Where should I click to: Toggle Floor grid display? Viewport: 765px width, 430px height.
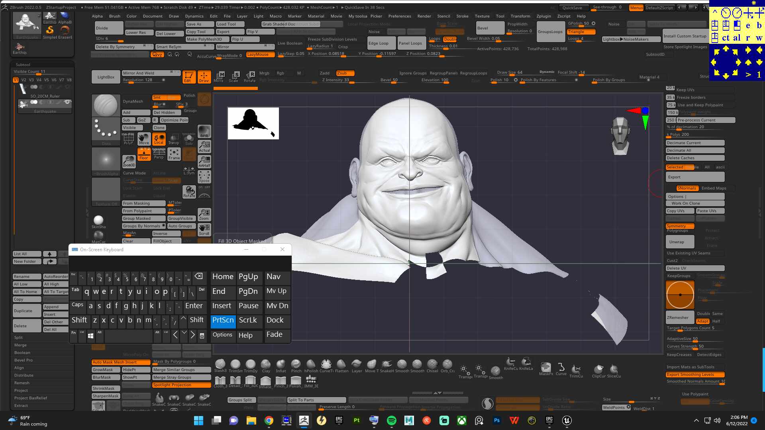(144, 154)
